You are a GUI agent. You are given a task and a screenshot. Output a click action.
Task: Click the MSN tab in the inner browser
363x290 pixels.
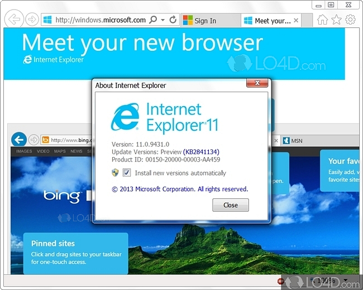click(319, 141)
